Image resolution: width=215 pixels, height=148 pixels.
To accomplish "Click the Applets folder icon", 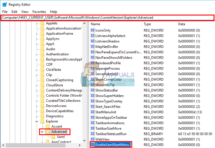I will click(42, 23).
